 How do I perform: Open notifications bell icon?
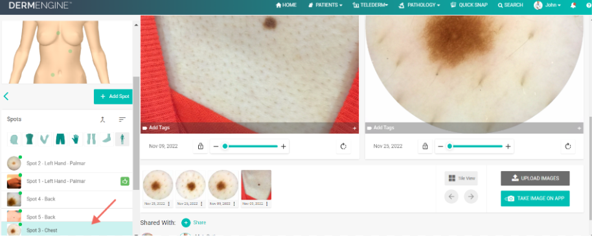point(573,5)
